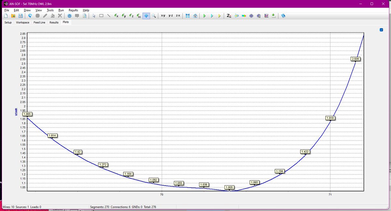Create a new project with the New icon
This screenshot has width=391, height=211.
6,15
